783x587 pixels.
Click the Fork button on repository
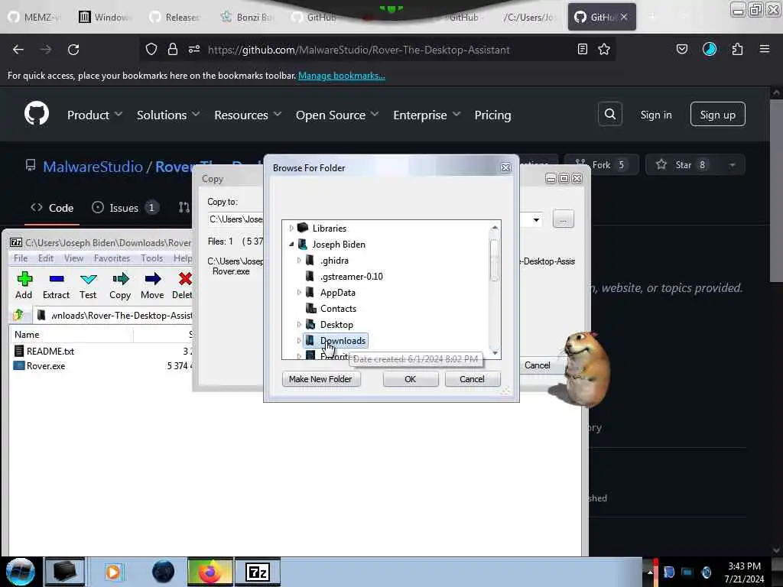[601, 165]
